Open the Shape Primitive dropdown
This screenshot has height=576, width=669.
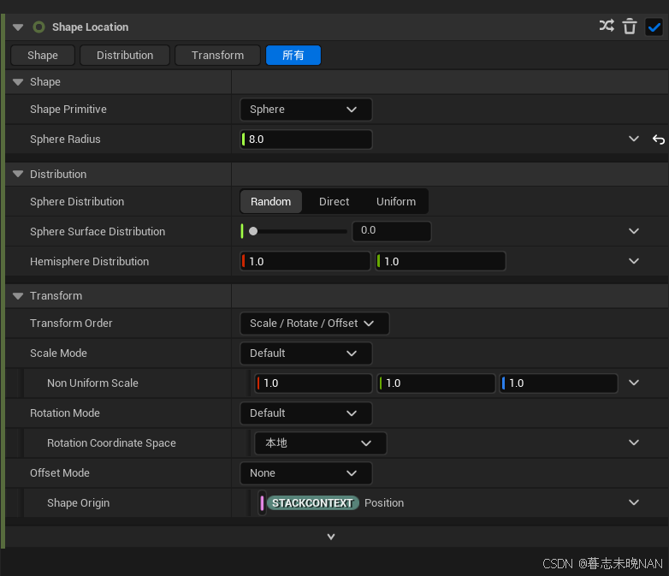coord(305,110)
